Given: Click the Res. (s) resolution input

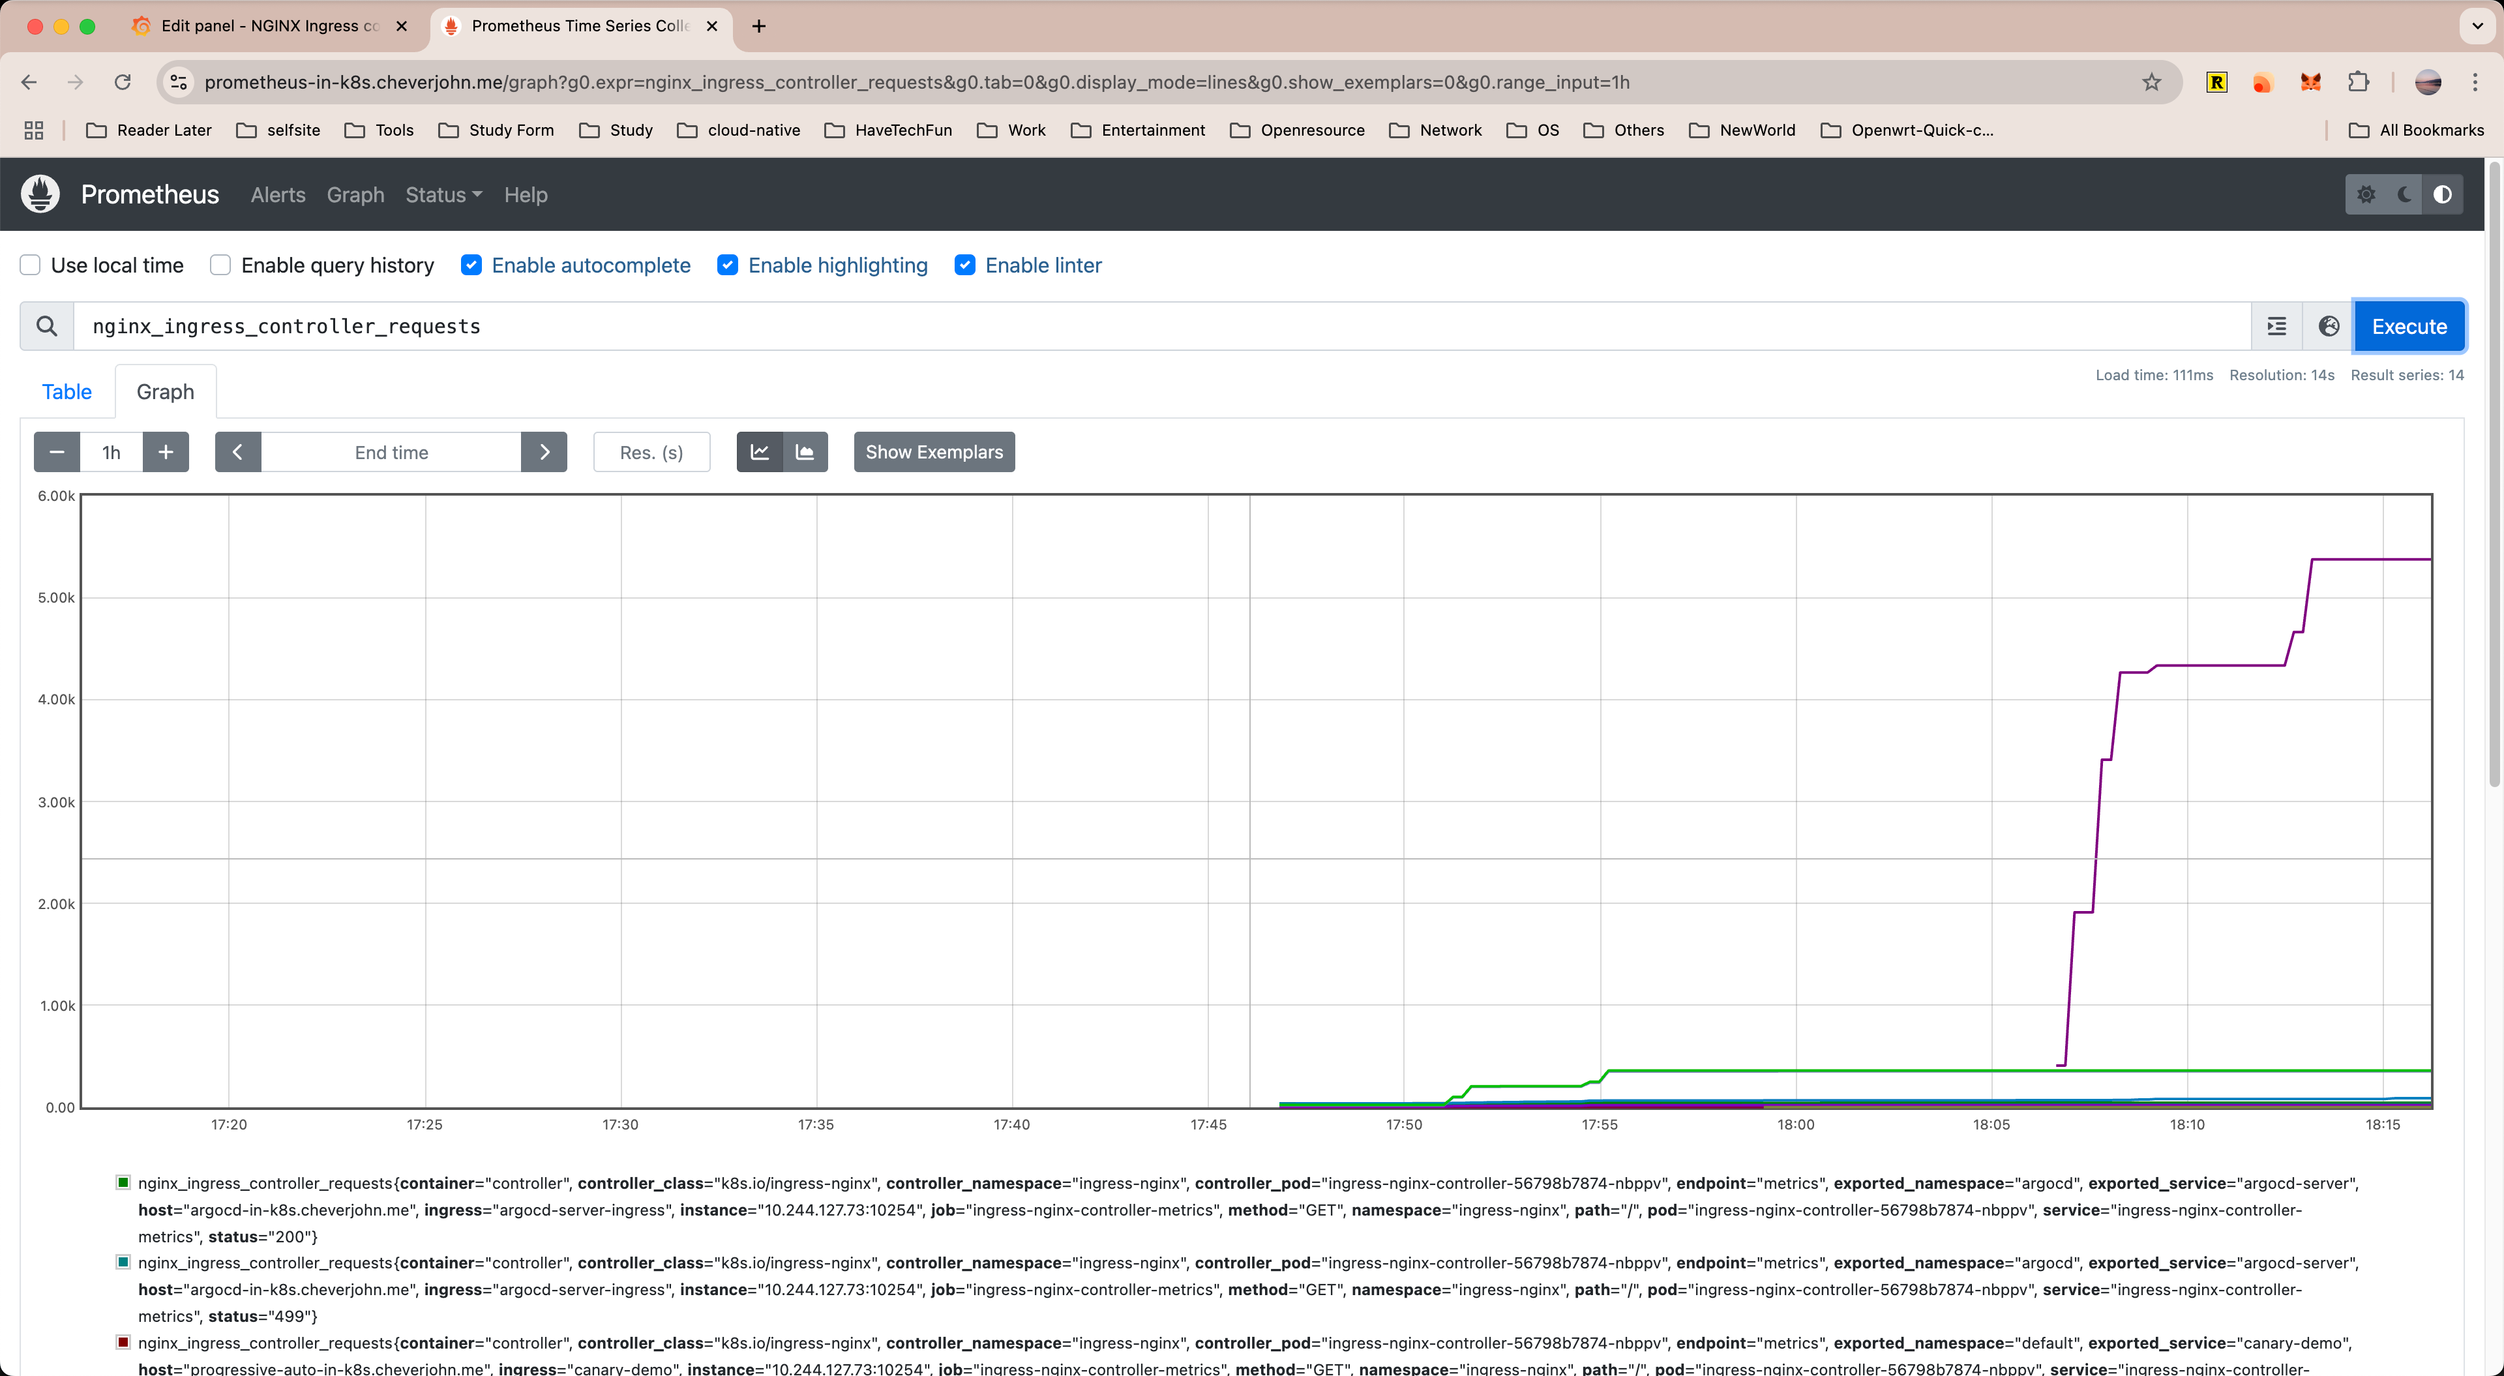Looking at the screenshot, I should 651,452.
